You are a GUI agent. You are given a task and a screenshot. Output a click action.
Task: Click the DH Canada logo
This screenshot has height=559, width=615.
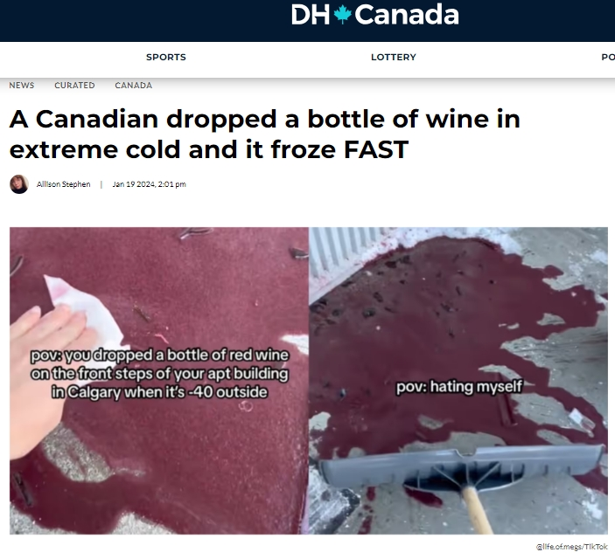point(375,15)
